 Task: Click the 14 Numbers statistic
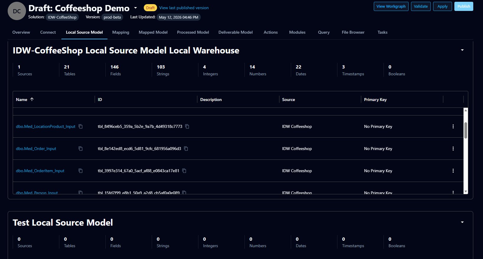click(x=258, y=70)
